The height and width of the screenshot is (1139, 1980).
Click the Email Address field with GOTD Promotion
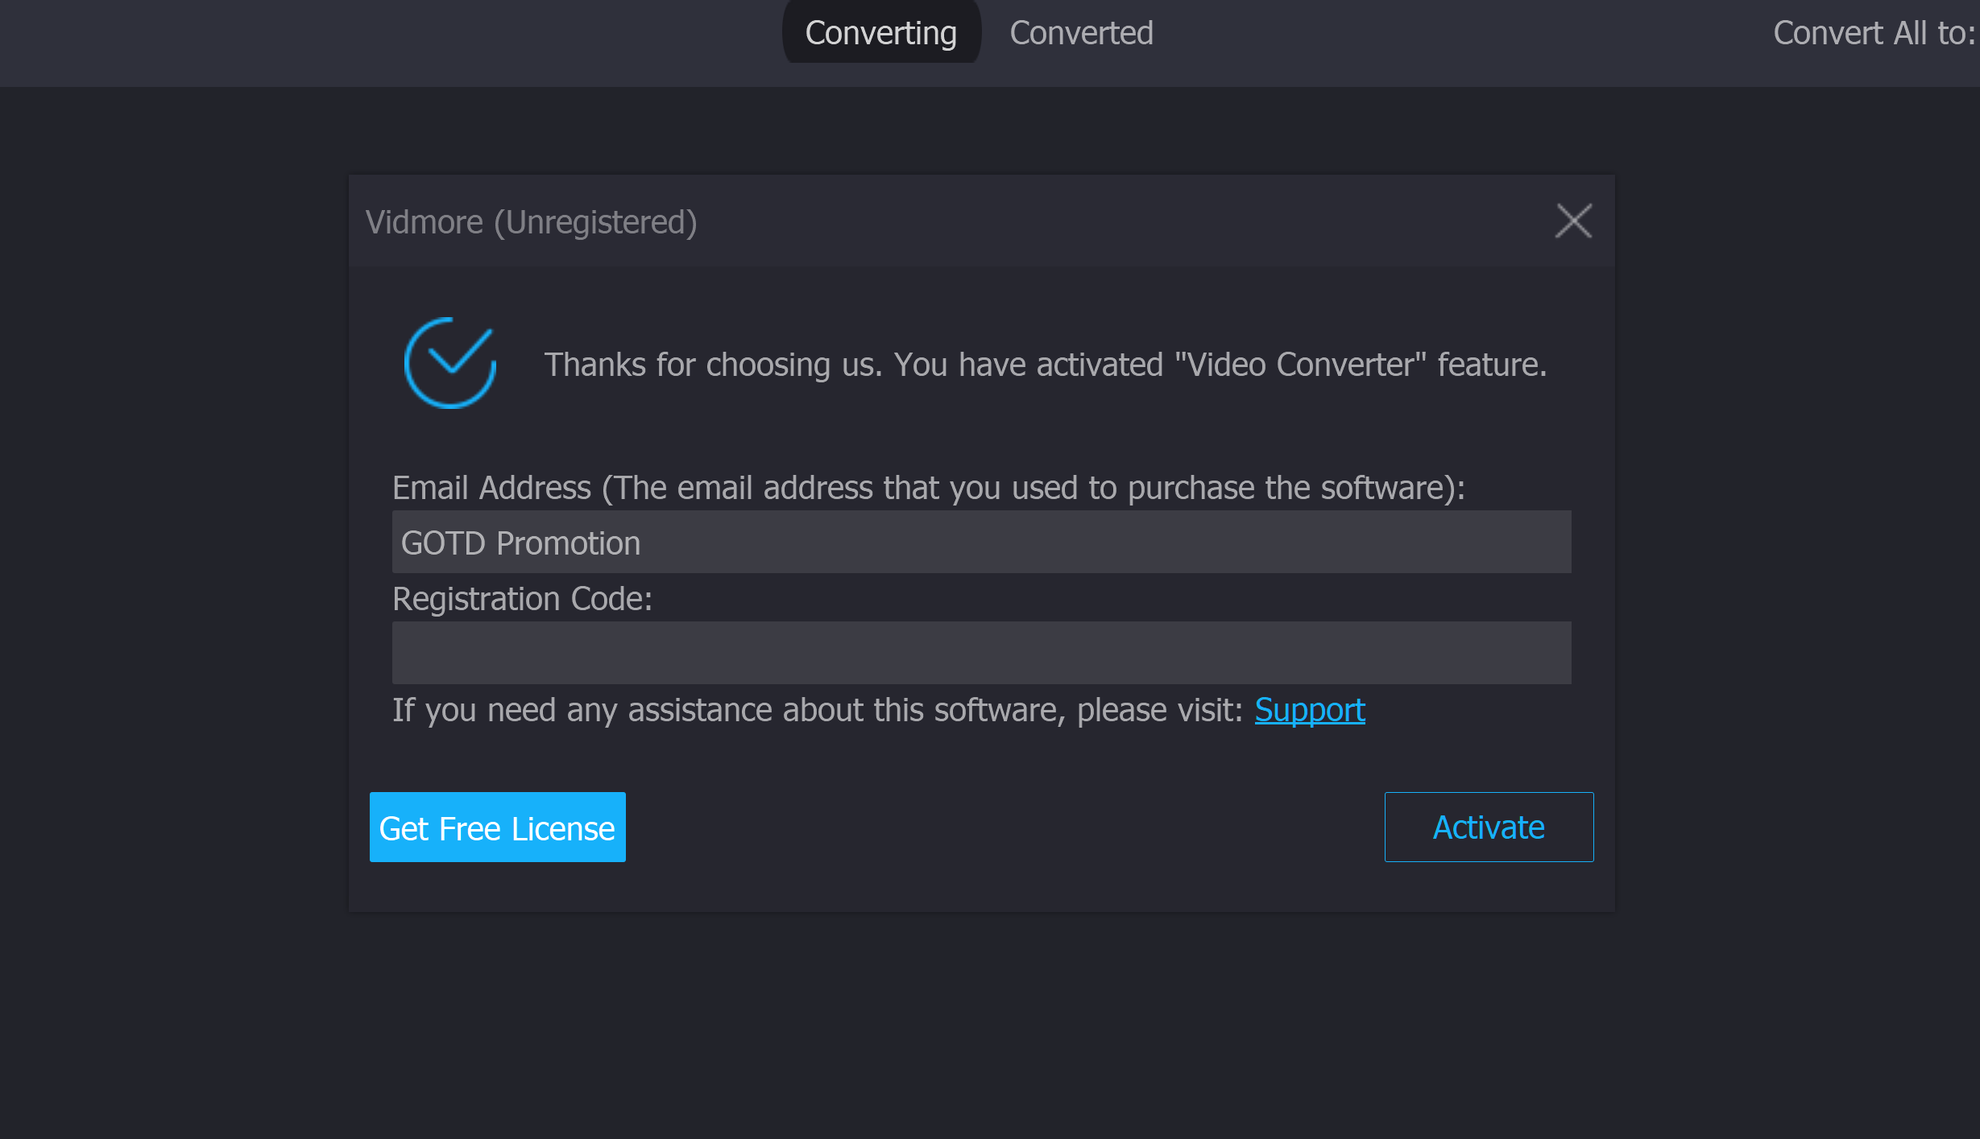[x=981, y=542]
